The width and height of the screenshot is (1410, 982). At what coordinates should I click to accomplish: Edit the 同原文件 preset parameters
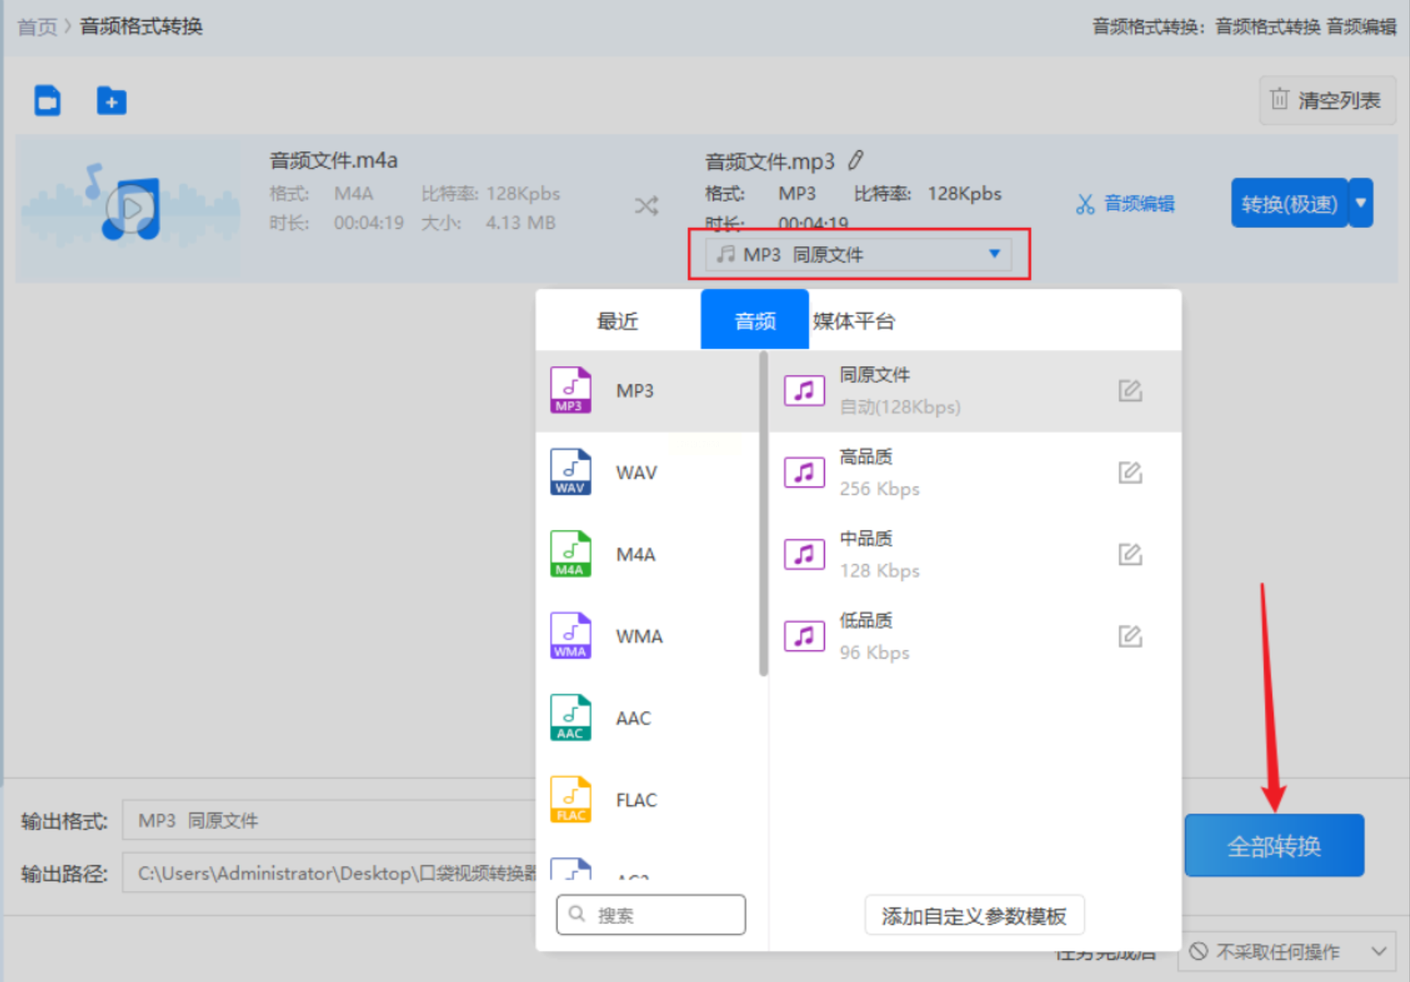(1129, 391)
